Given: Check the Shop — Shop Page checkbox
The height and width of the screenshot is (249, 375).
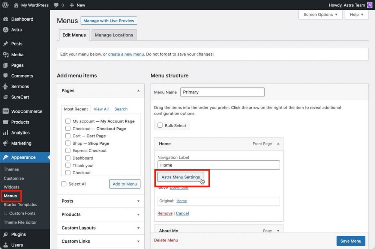Looking at the screenshot, I should [x=68, y=143].
